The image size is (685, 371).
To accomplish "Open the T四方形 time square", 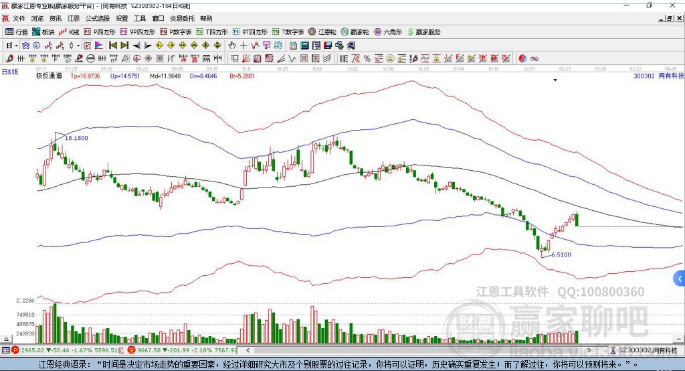I will 212,32.
